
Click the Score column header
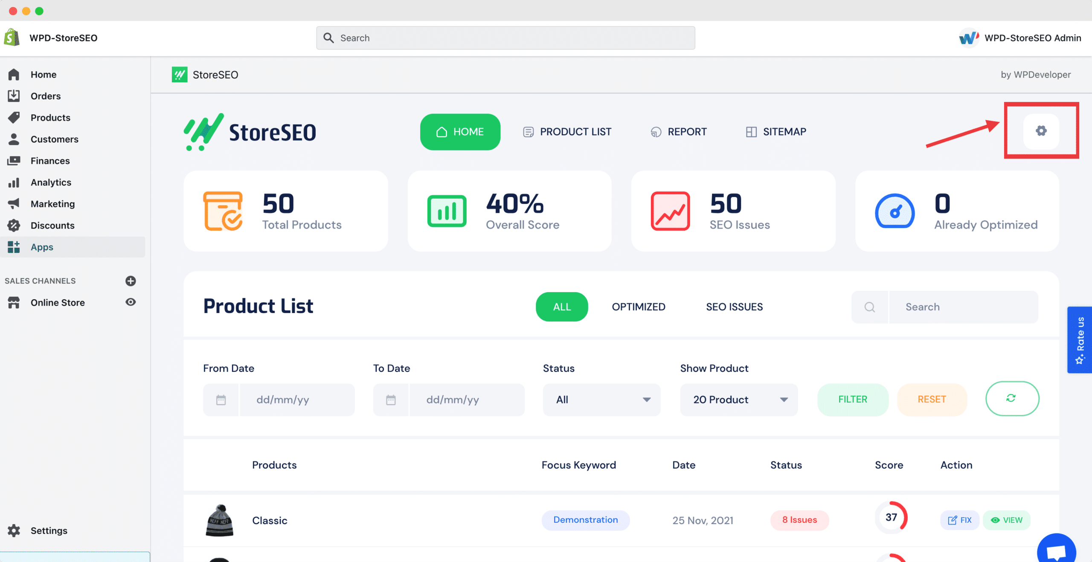pos(889,465)
